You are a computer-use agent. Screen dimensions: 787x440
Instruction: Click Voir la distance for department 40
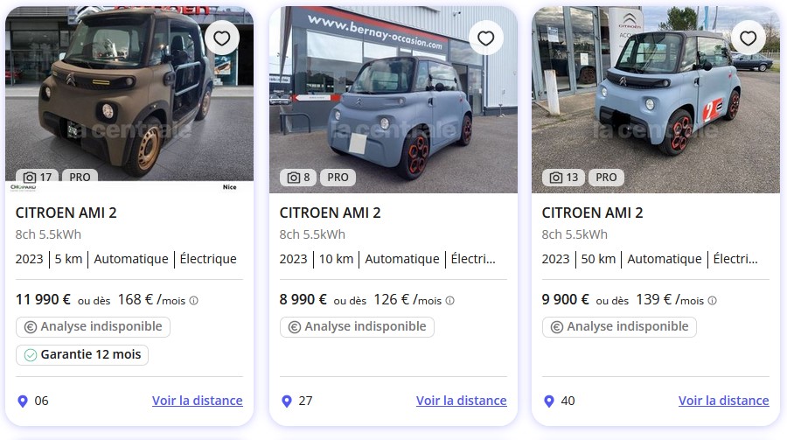click(723, 401)
